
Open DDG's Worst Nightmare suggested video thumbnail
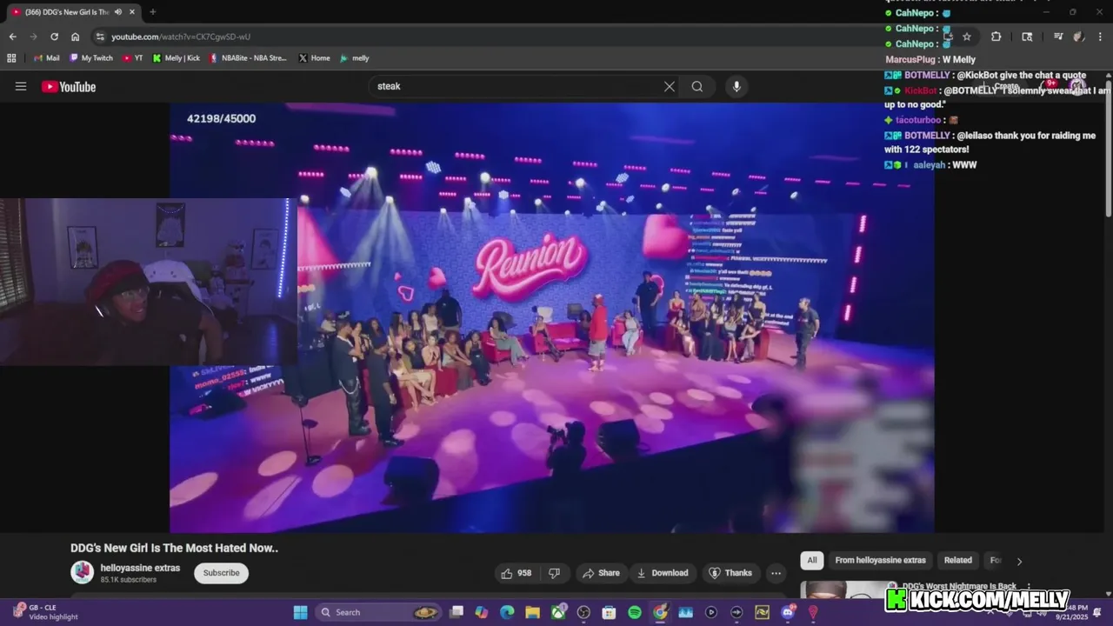click(x=847, y=591)
